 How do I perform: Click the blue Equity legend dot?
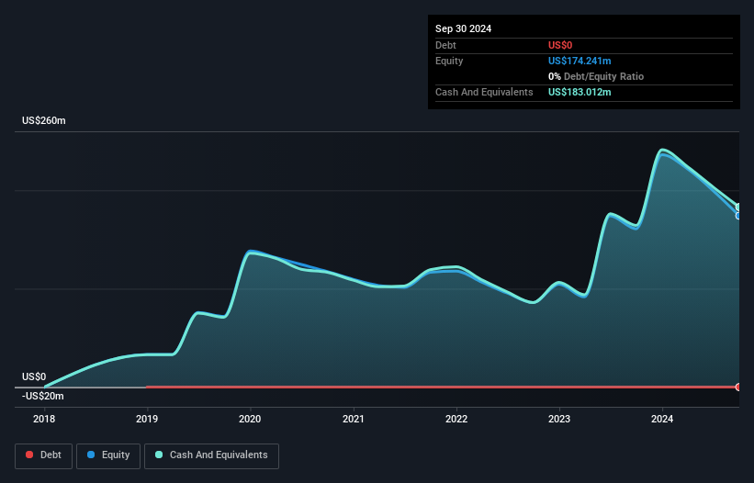click(x=91, y=455)
